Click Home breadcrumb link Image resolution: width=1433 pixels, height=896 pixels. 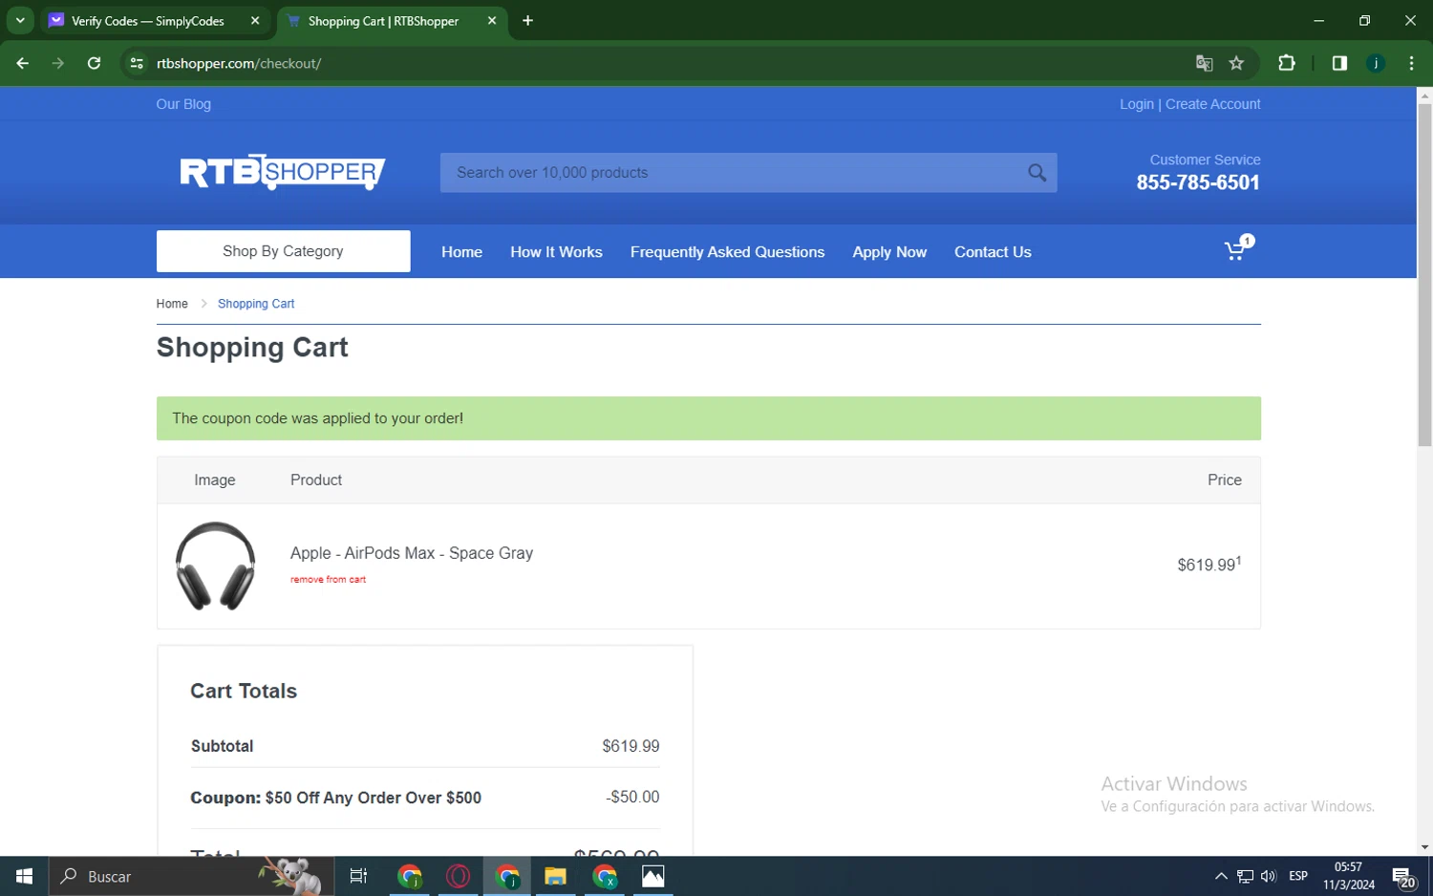[172, 304]
